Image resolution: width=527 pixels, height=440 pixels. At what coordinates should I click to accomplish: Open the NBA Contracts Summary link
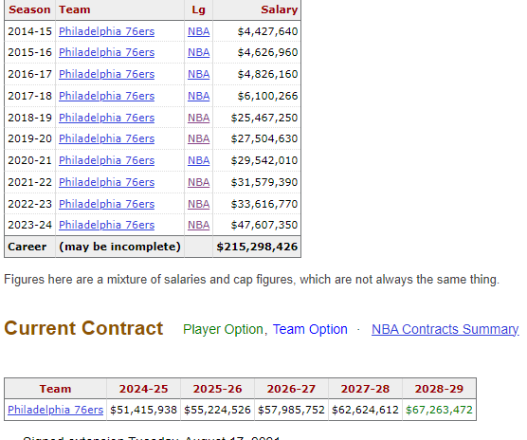(x=445, y=329)
